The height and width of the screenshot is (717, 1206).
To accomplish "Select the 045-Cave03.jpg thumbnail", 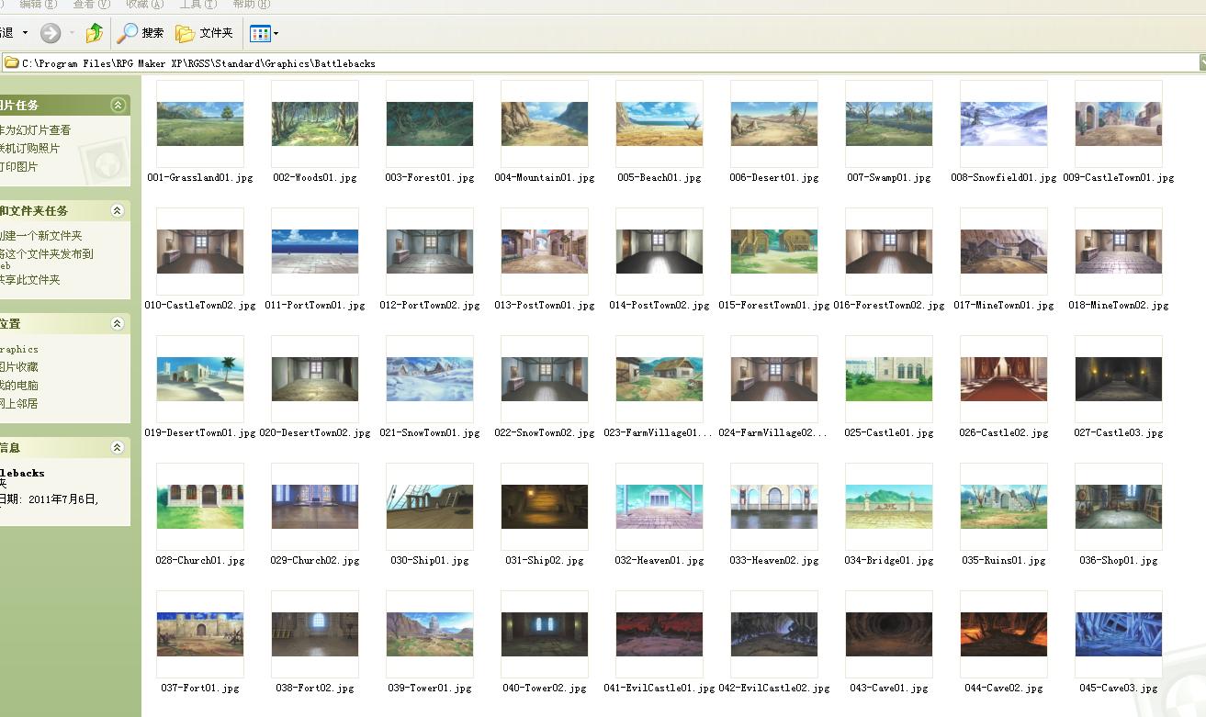I will click(1119, 634).
